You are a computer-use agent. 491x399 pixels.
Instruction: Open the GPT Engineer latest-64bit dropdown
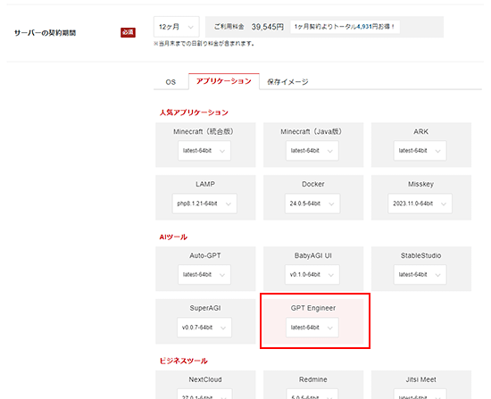click(312, 328)
